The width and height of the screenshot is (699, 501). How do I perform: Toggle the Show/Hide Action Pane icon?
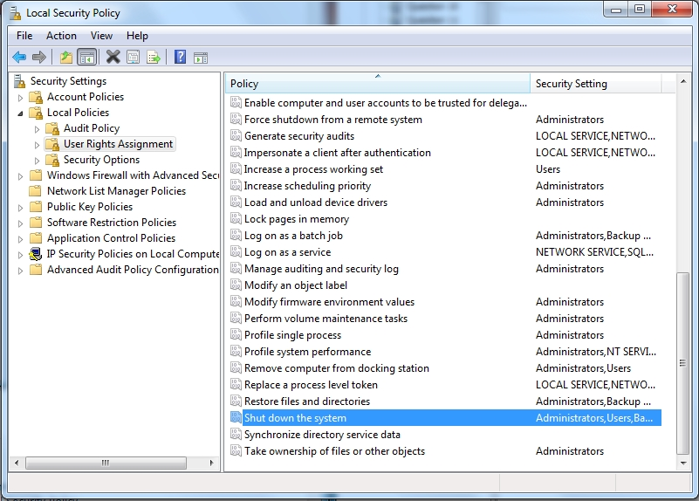[201, 58]
